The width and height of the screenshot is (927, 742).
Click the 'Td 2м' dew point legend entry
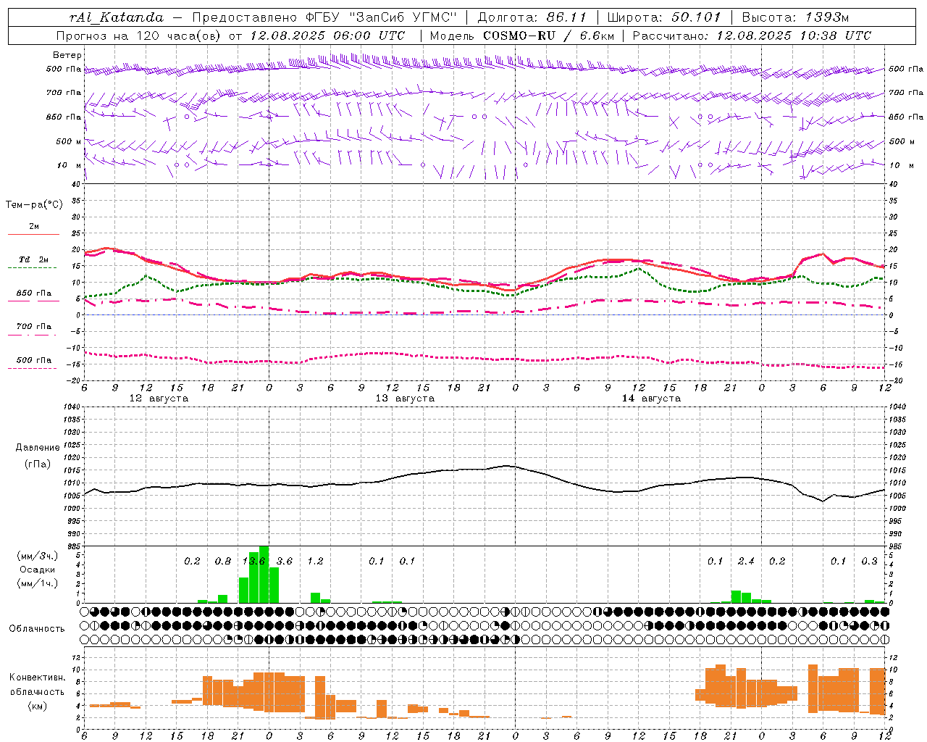[x=34, y=259]
